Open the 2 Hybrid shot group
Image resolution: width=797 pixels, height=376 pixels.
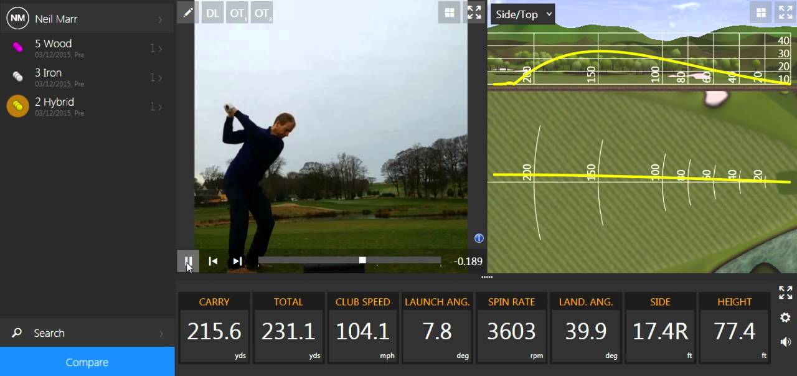87,106
